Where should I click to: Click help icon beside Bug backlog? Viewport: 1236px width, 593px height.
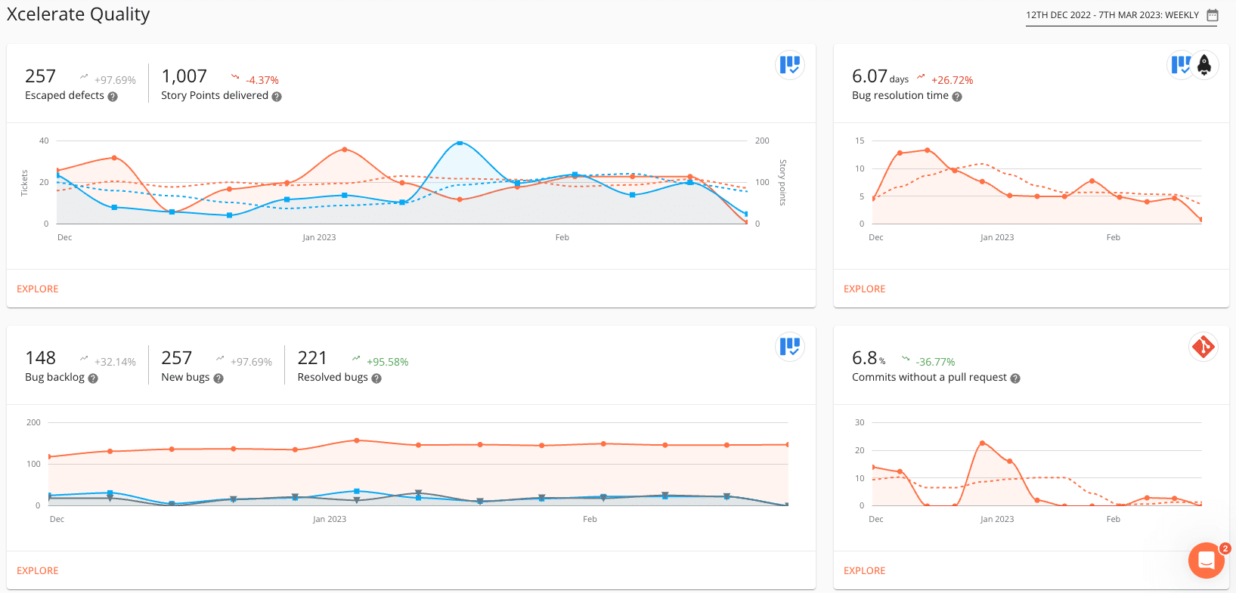tap(93, 378)
